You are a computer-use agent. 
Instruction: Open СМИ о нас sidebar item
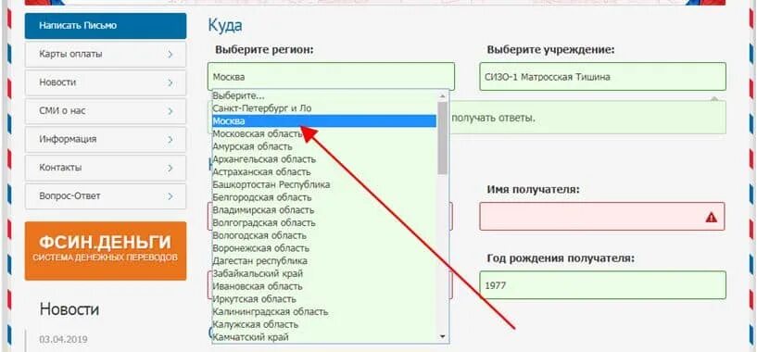pyautogui.click(x=106, y=111)
